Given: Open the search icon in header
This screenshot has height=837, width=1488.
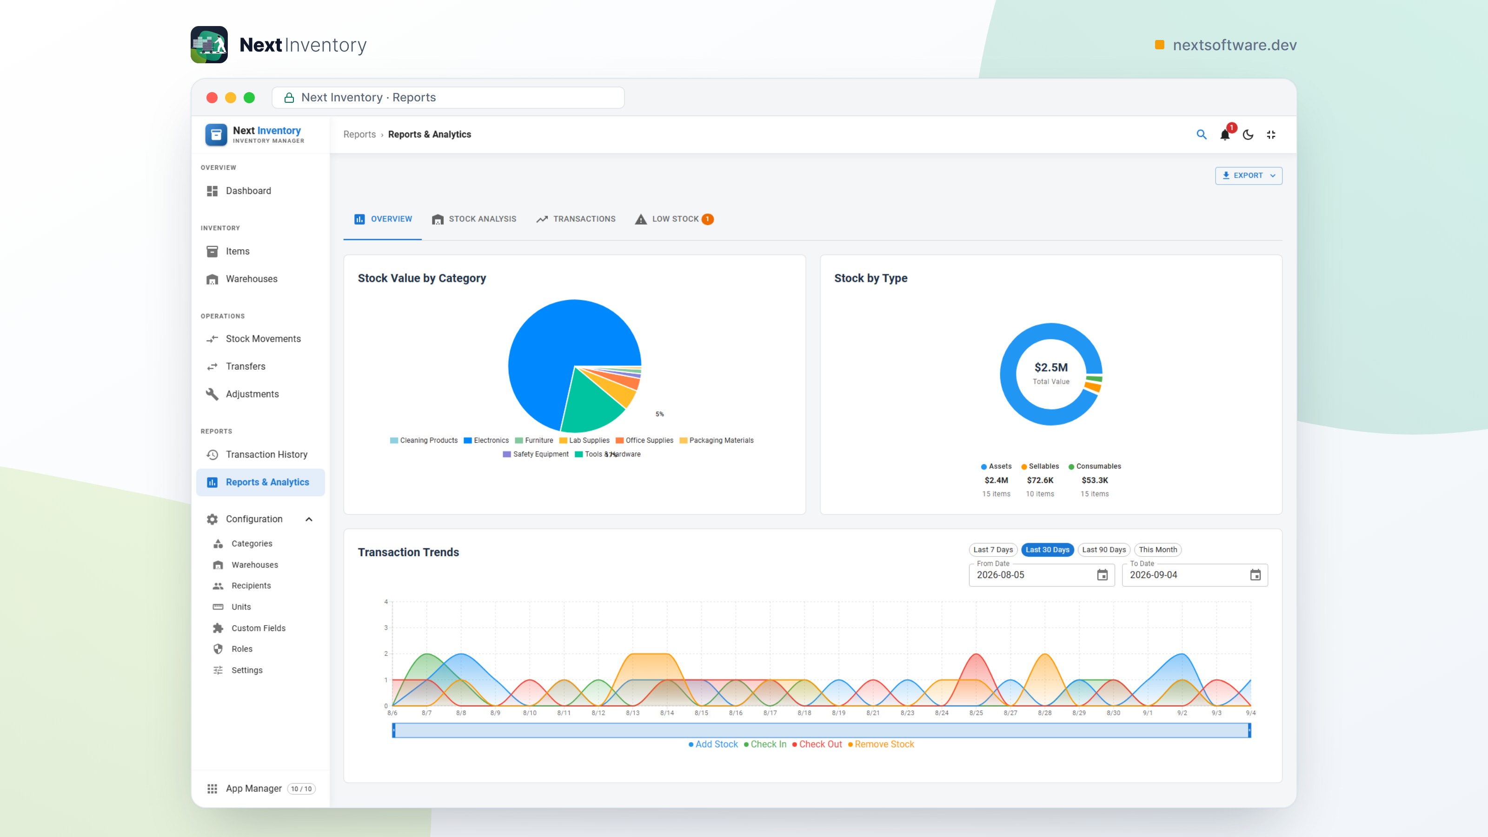Looking at the screenshot, I should pyautogui.click(x=1202, y=134).
